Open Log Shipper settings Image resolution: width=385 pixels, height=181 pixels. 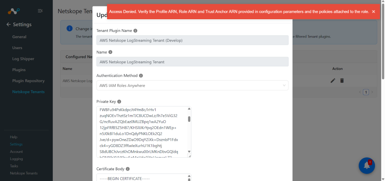[x=23, y=59]
